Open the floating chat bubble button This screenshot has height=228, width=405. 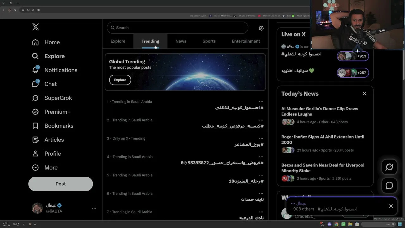[389, 186]
